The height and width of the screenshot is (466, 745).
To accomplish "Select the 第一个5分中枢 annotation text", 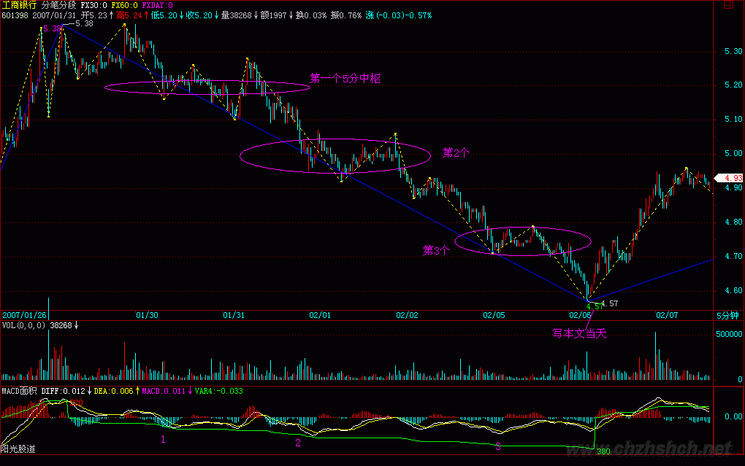I will click(345, 79).
